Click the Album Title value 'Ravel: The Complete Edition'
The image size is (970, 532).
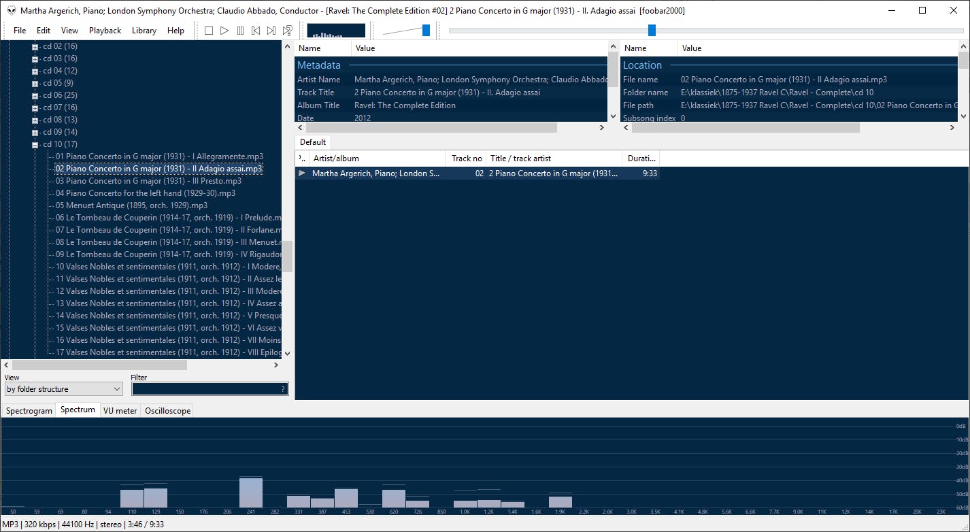click(x=405, y=105)
